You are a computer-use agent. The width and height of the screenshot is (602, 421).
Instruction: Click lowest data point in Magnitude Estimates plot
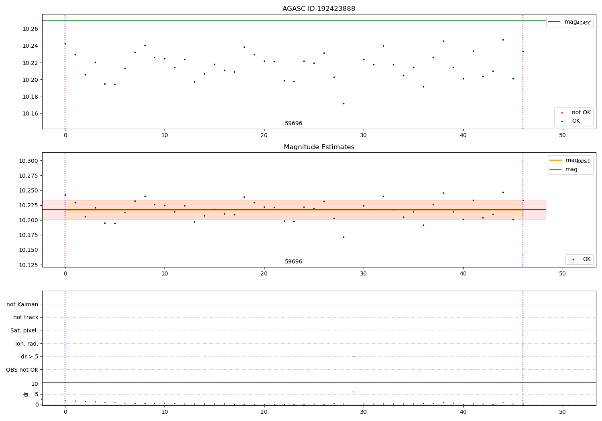tap(344, 237)
